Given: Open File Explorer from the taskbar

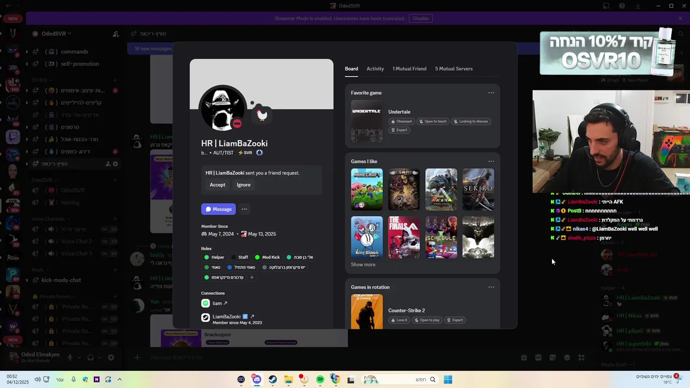Looking at the screenshot, I should 288,379.
